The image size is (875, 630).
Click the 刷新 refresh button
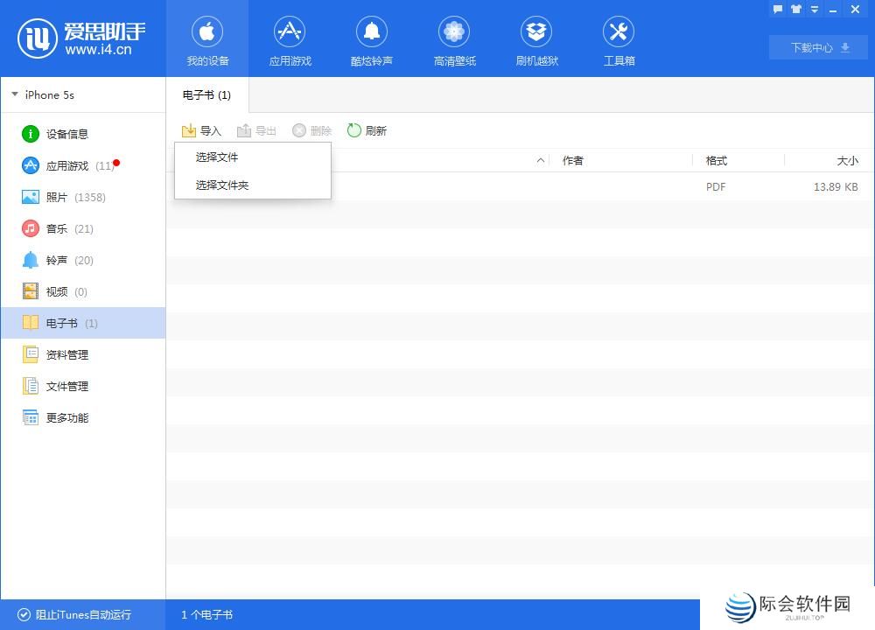(x=367, y=130)
